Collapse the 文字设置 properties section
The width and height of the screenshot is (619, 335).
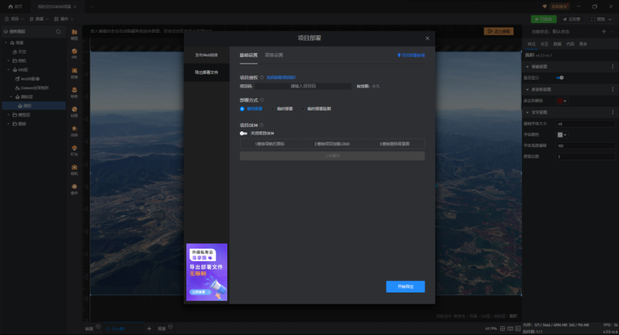[527, 113]
